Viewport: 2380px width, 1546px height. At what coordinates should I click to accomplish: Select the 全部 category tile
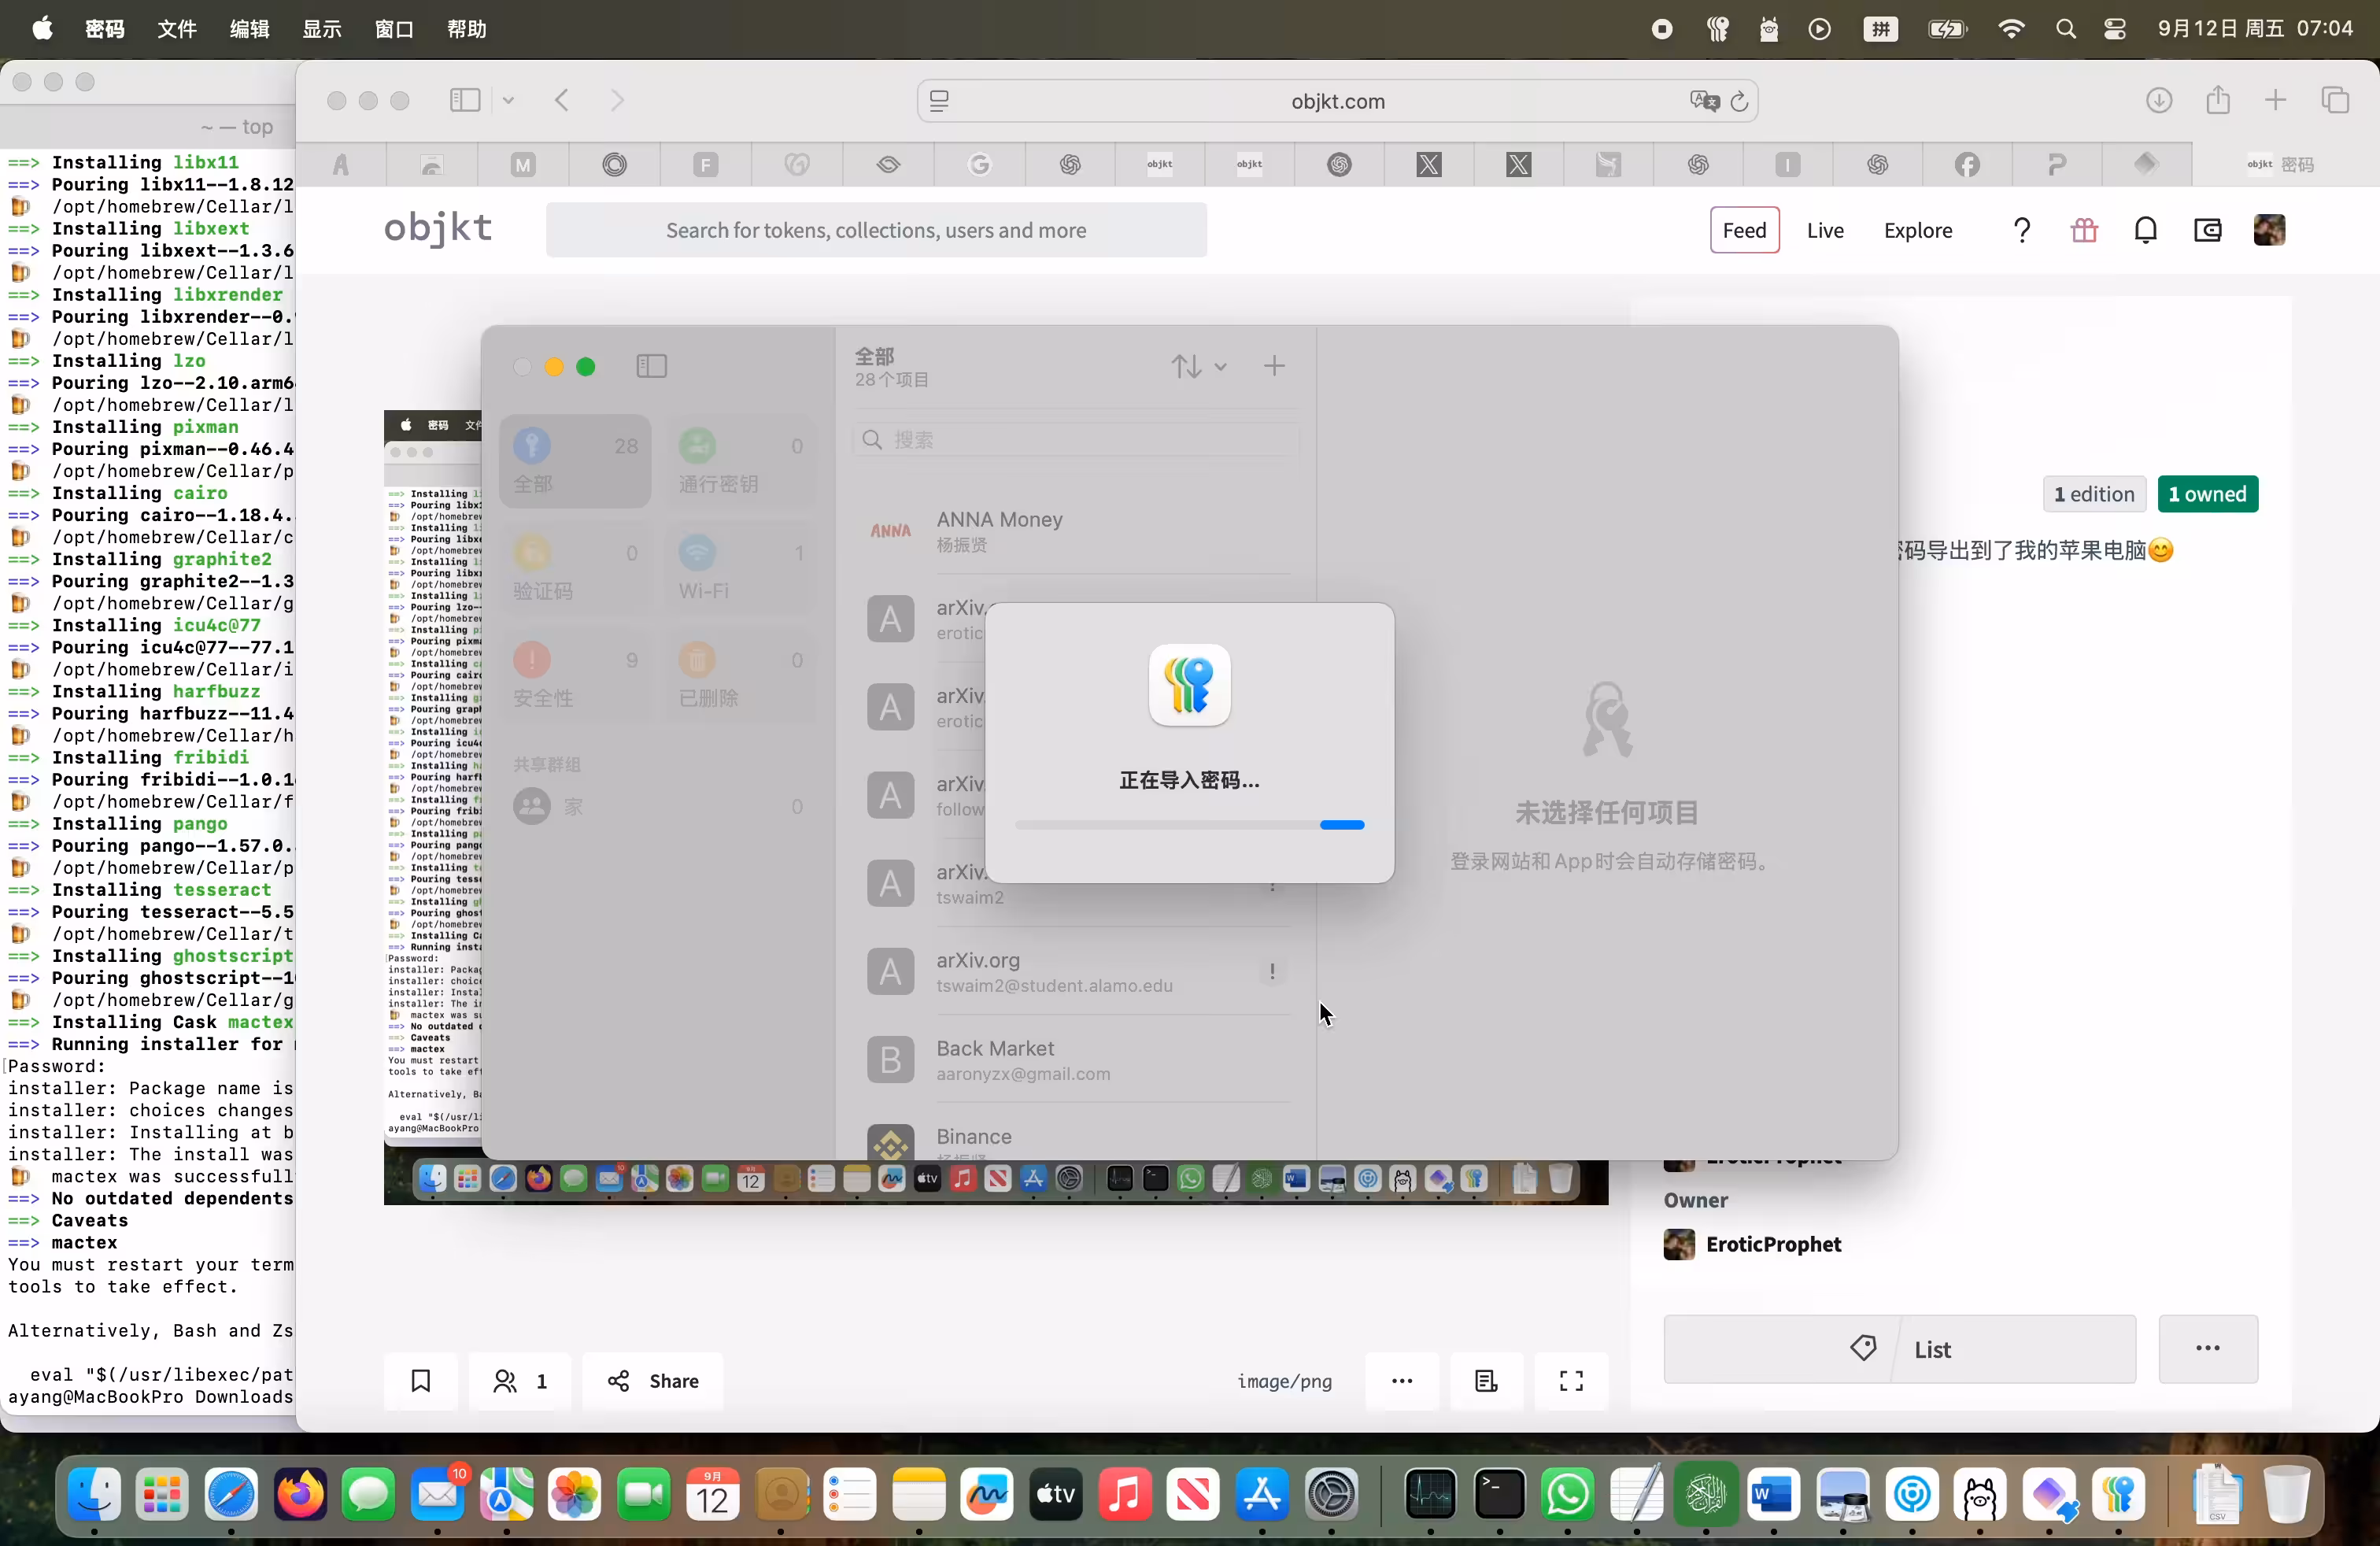tap(575, 461)
